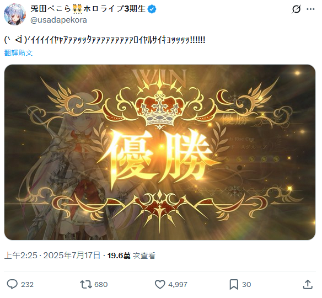
Task: Open Usada Pekora's profile avatar
Action: click(15, 14)
